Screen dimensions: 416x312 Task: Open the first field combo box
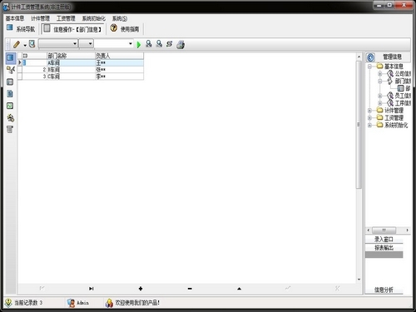[x=58, y=44]
